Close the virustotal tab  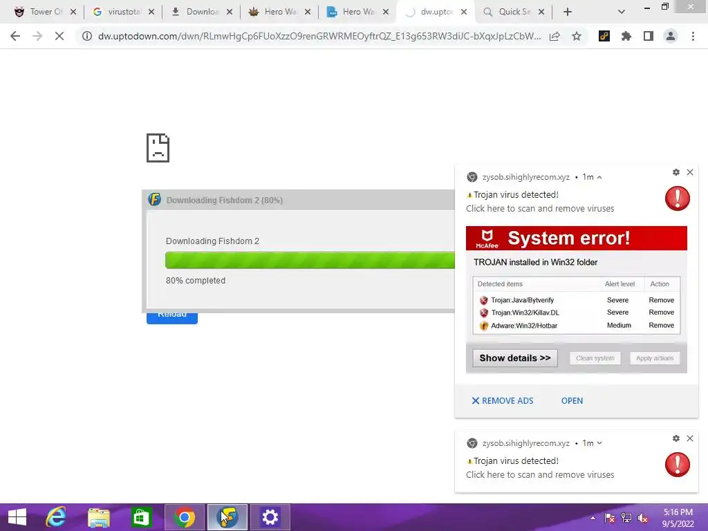(151, 12)
